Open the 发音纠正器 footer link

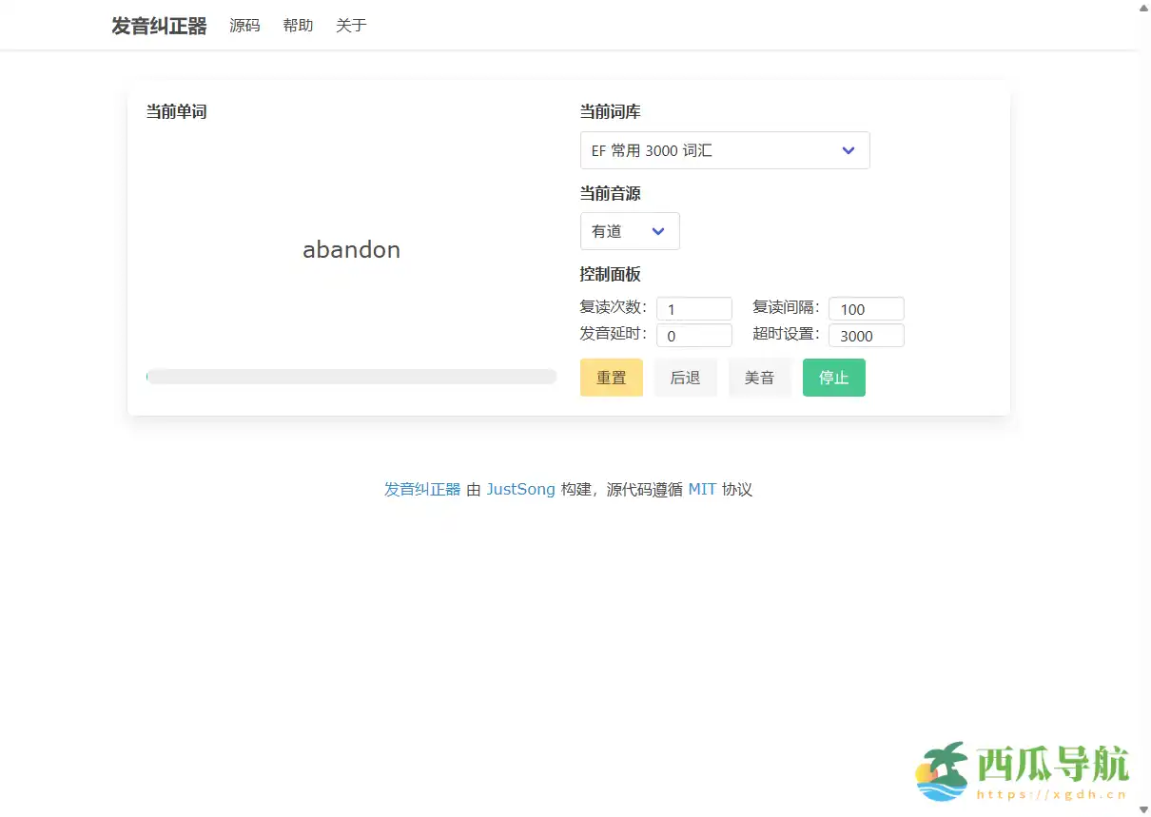pos(421,489)
